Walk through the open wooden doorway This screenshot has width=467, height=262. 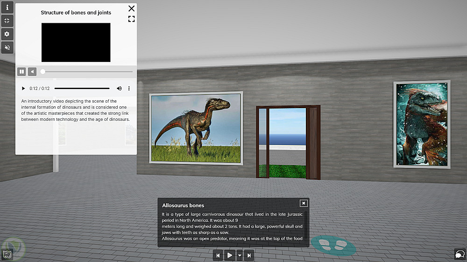(288, 143)
